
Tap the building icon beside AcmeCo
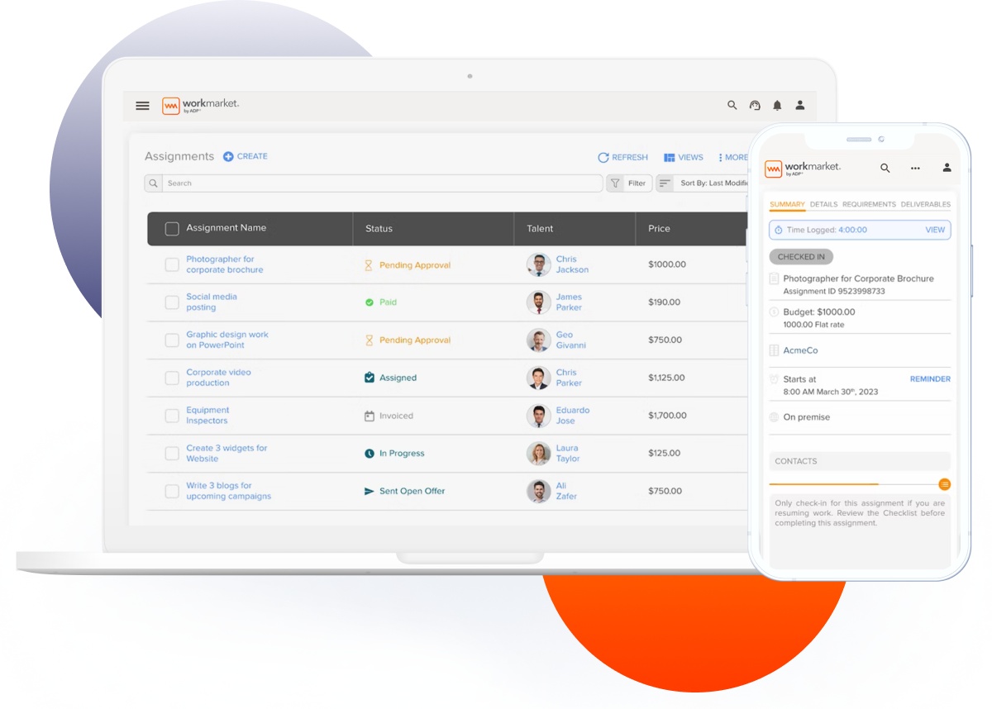pos(774,350)
